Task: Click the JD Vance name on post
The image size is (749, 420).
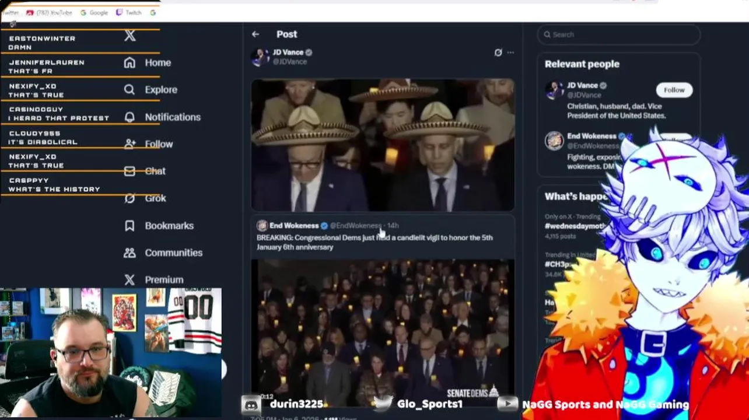Action: pyautogui.click(x=288, y=52)
